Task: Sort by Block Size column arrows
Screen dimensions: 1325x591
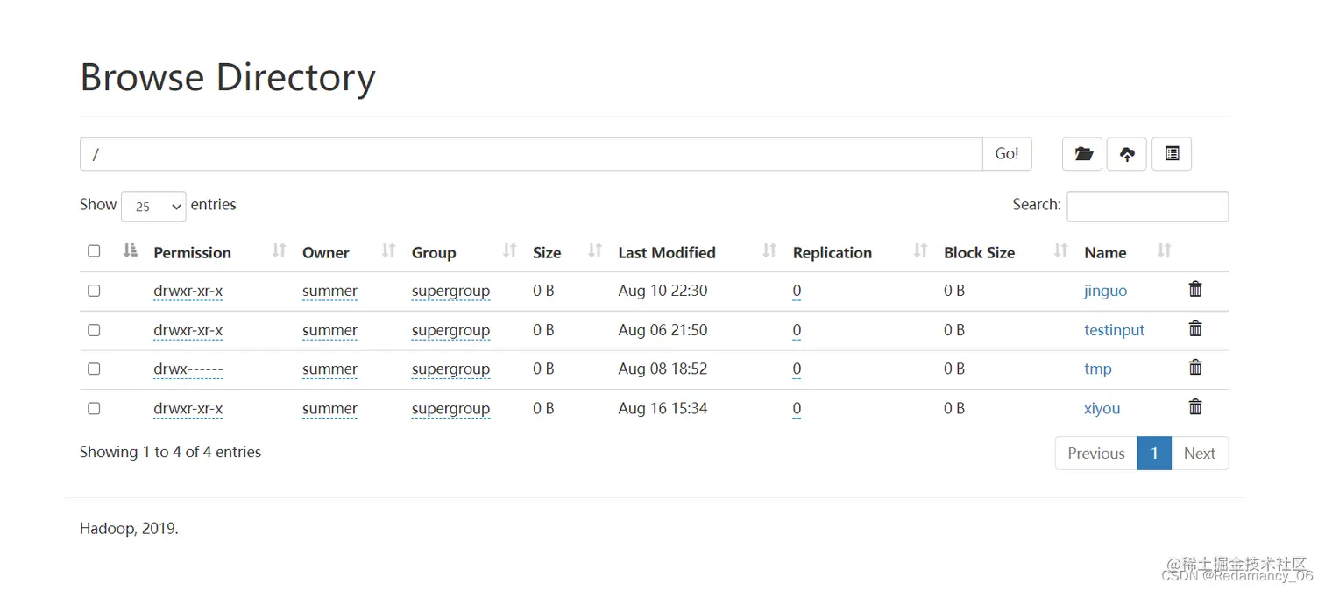Action: tap(1060, 250)
